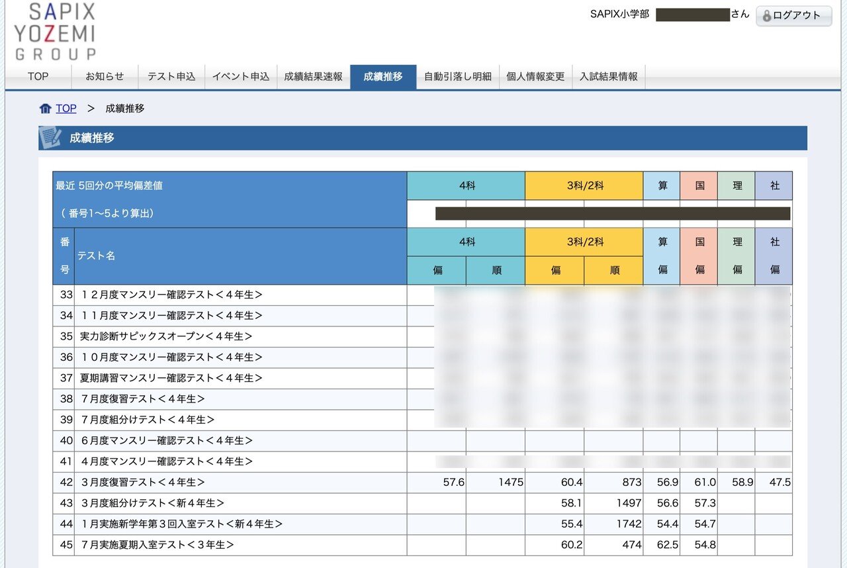Go to the テスト申込 tab
The height and width of the screenshot is (568, 847).
point(171,77)
